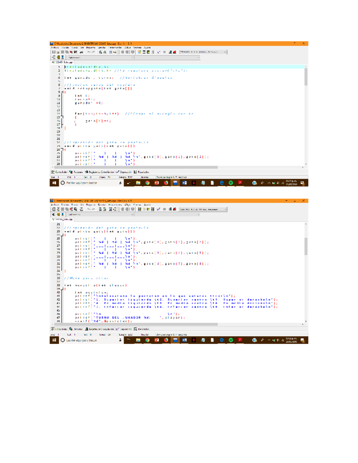The image size is (358, 463).
Task: Open Spotify from the bottom window's taskbar
Action: [231, 340]
